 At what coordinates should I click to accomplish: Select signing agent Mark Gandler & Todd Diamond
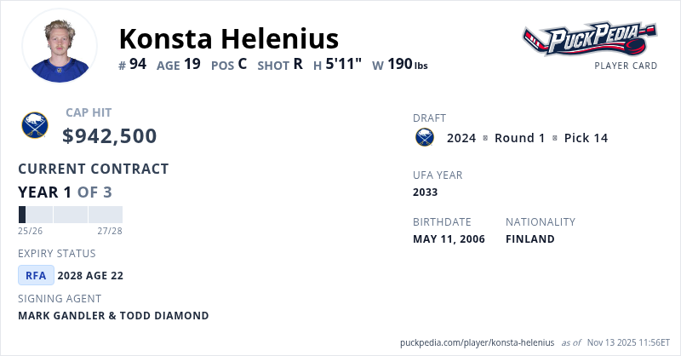[x=113, y=316]
